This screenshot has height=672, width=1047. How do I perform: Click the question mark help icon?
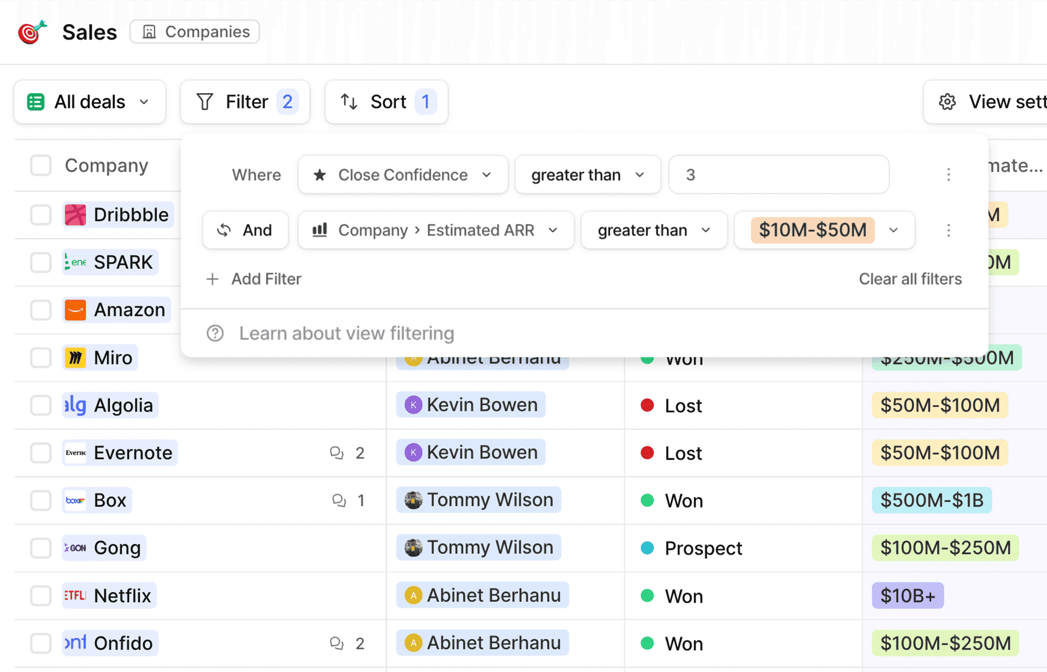[x=215, y=333]
